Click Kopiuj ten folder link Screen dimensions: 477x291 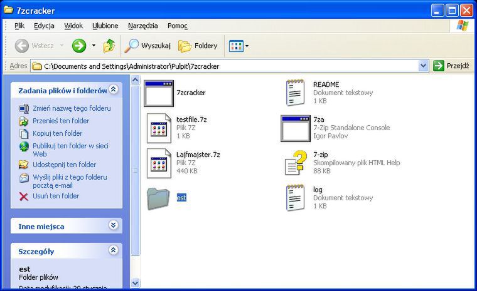[58, 133]
